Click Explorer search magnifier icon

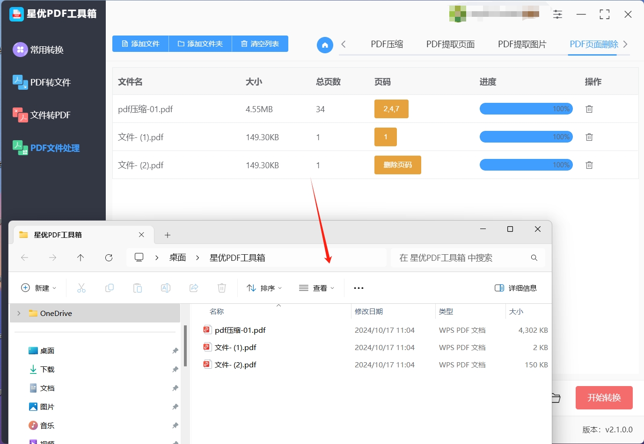(x=534, y=258)
